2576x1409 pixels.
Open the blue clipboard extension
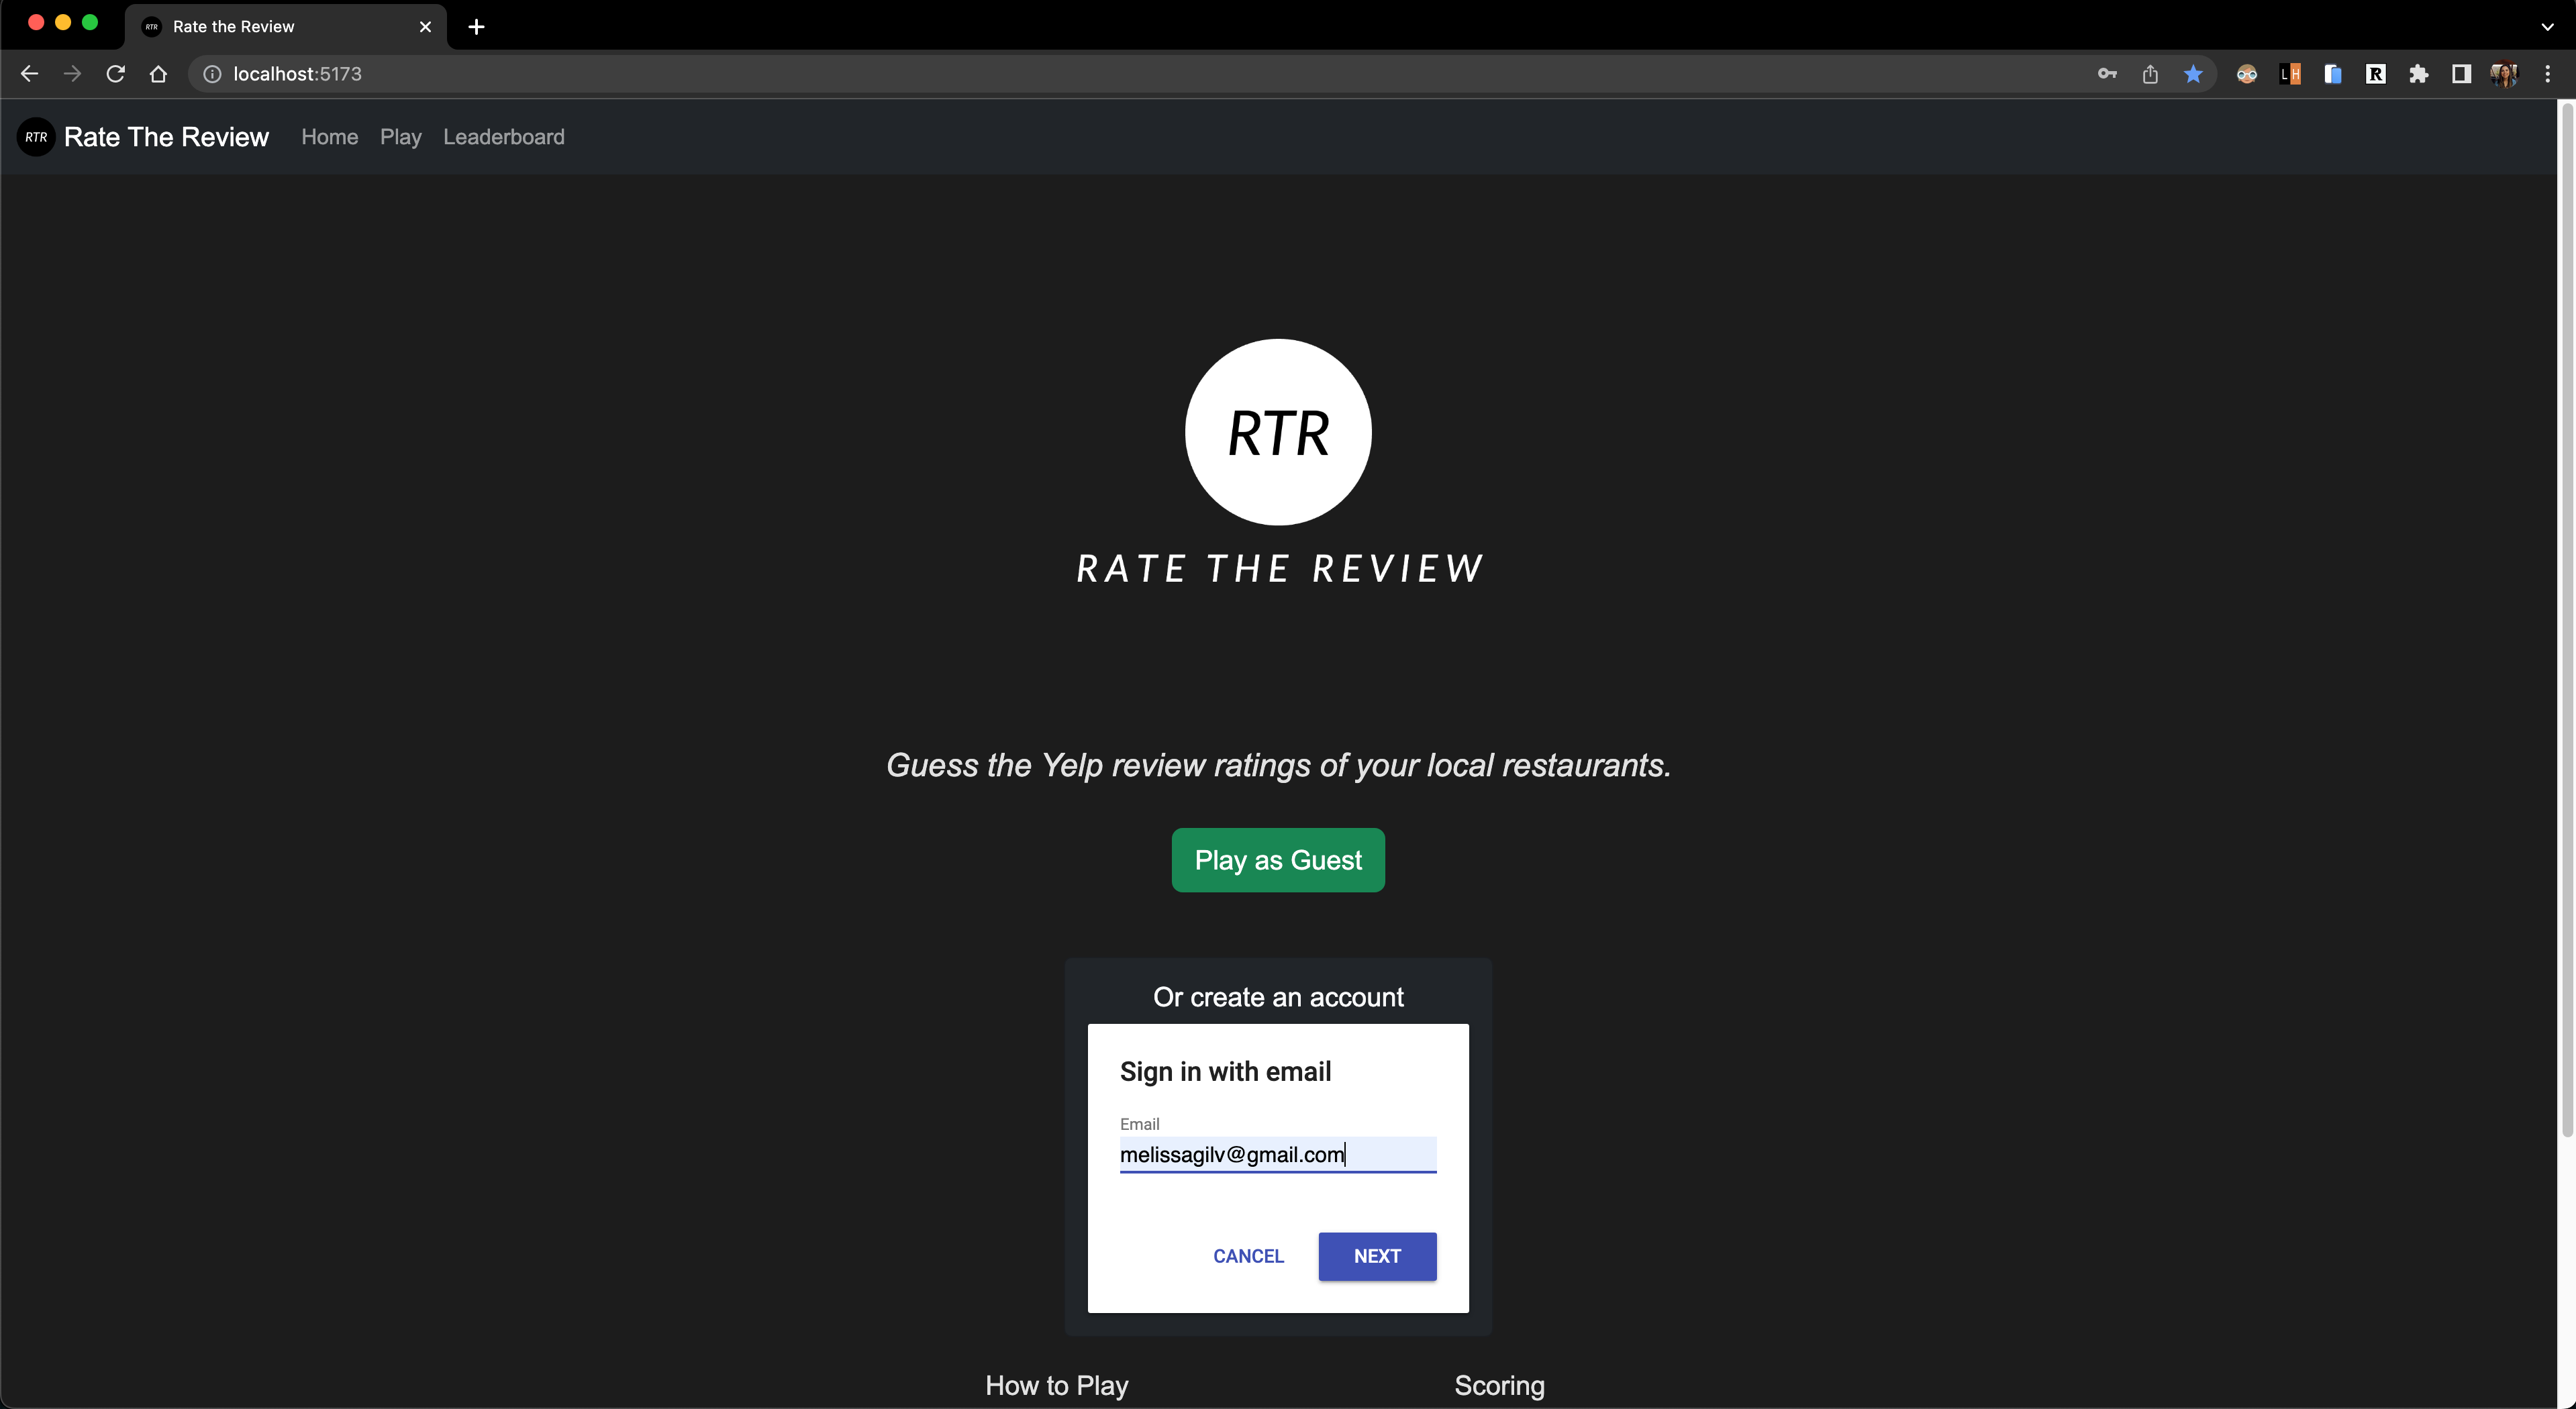pos(2333,73)
